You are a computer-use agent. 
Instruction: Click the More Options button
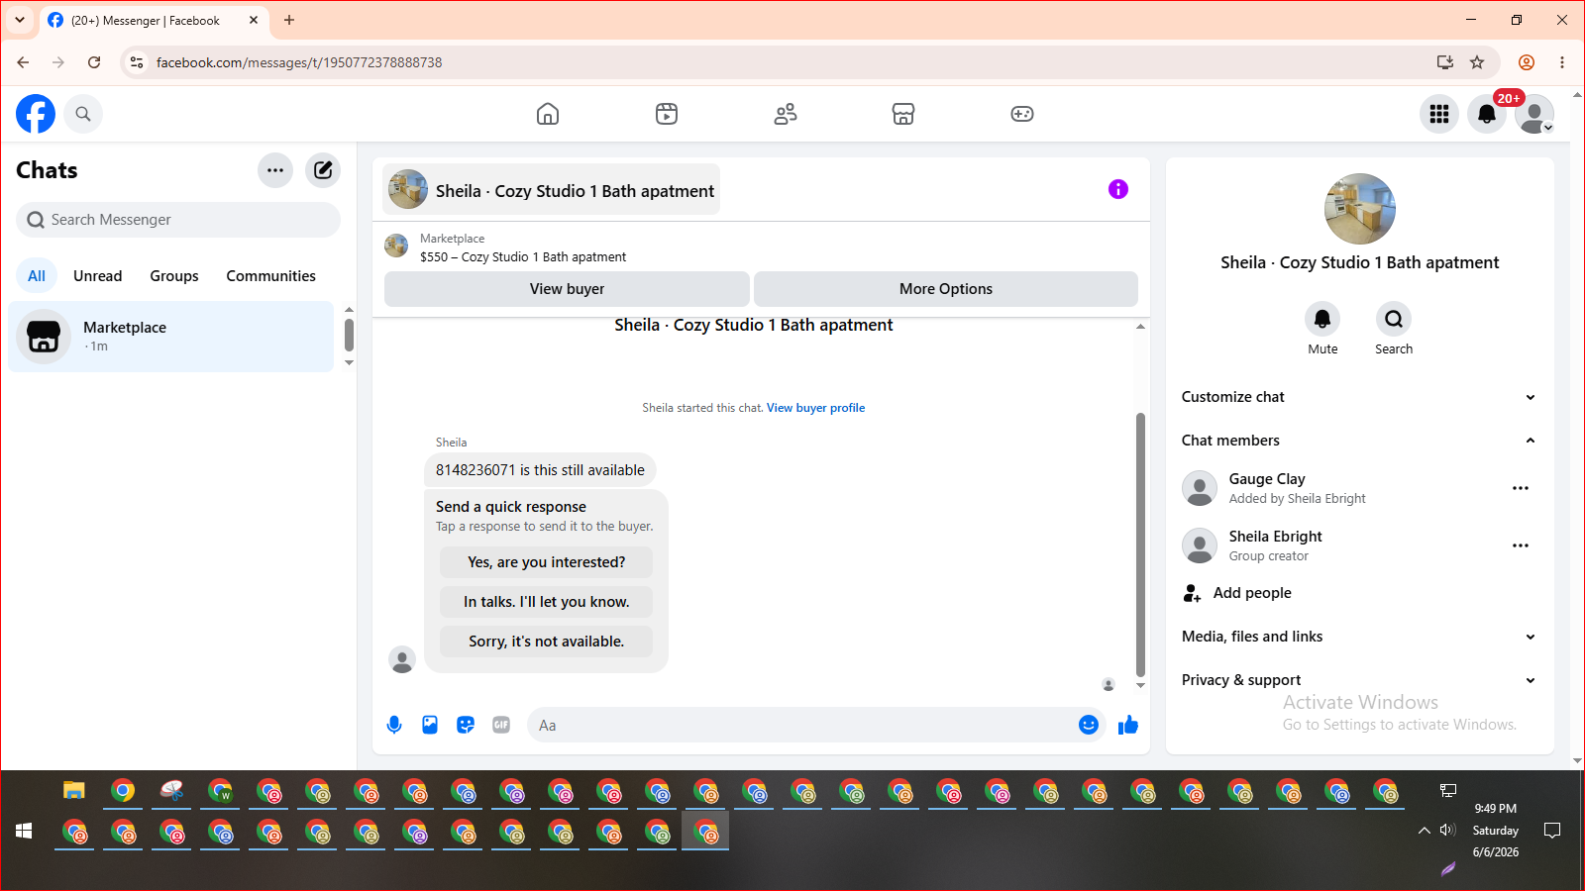click(x=946, y=289)
